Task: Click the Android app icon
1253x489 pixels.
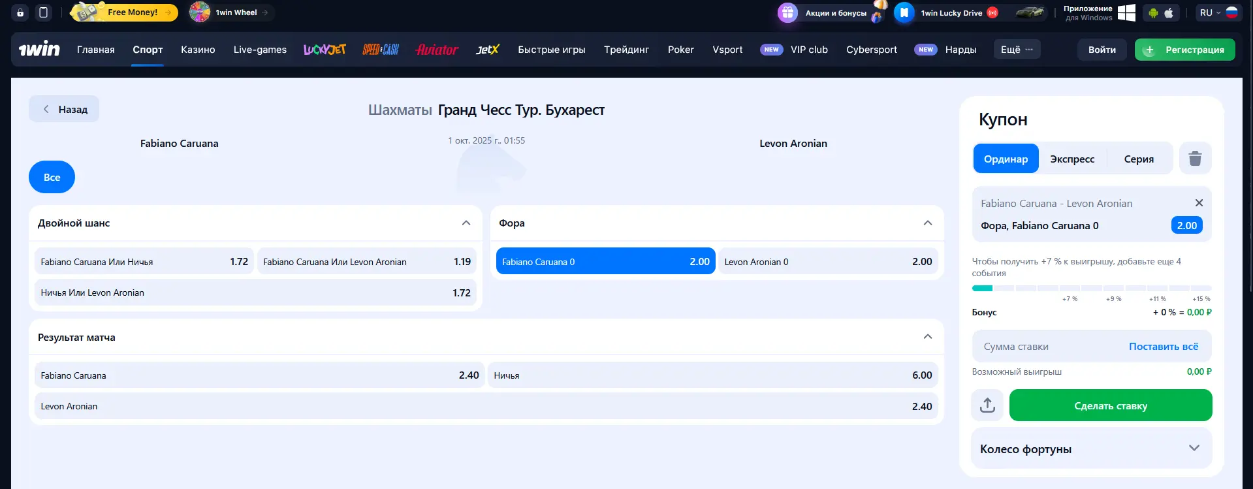Action: (1153, 13)
